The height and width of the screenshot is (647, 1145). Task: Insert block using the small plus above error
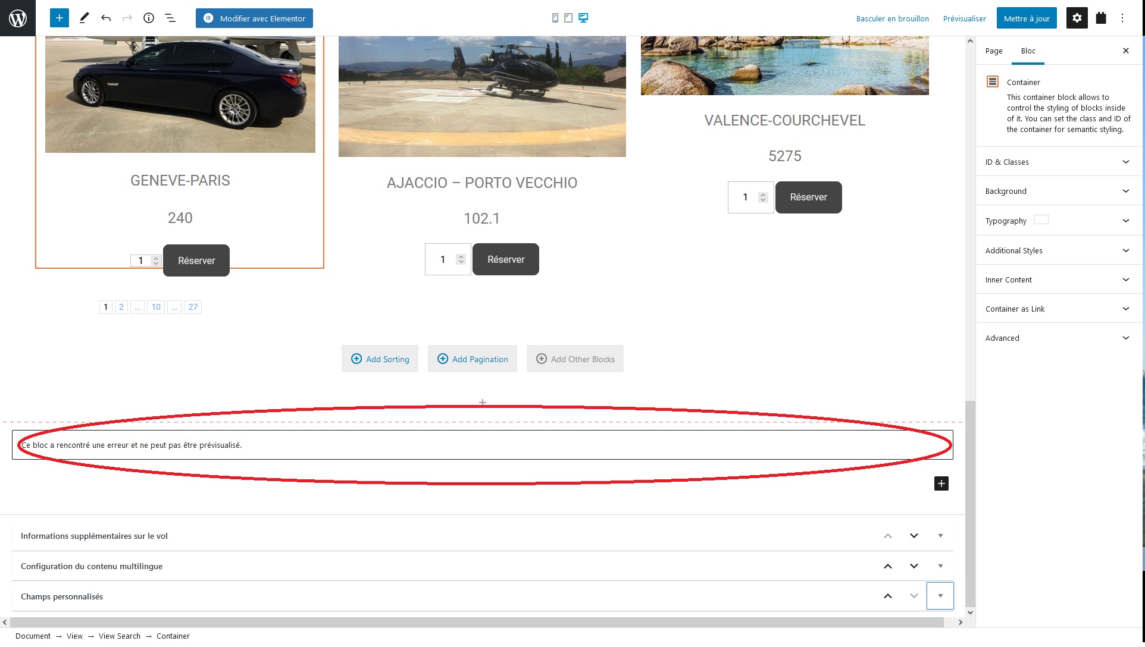[483, 403]
